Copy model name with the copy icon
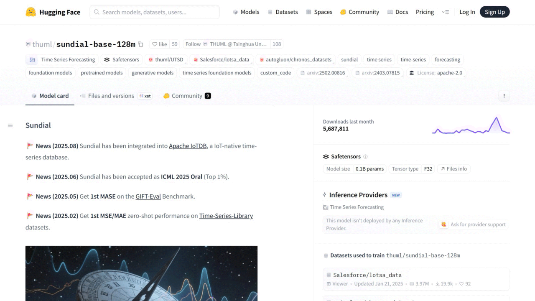 click(140, 44)
